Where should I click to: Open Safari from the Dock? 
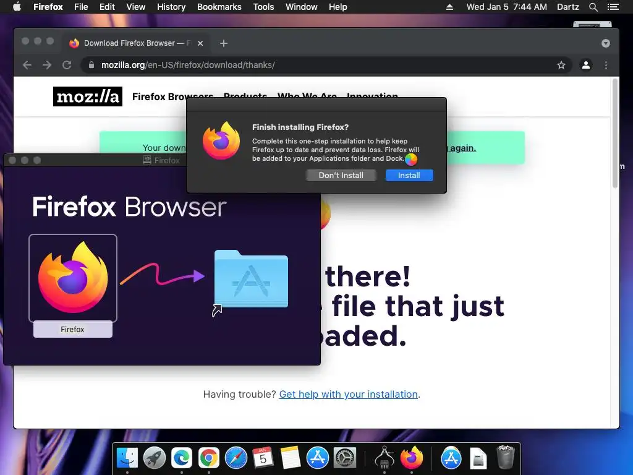236,458
